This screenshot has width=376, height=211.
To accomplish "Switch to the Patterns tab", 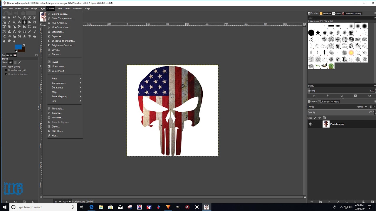I will pyautogui.click(x=325, y=13).
